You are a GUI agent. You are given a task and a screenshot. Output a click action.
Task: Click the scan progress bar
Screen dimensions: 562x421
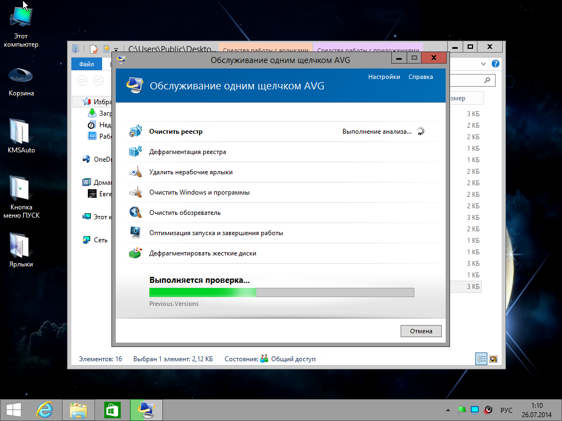coord(282,292)
